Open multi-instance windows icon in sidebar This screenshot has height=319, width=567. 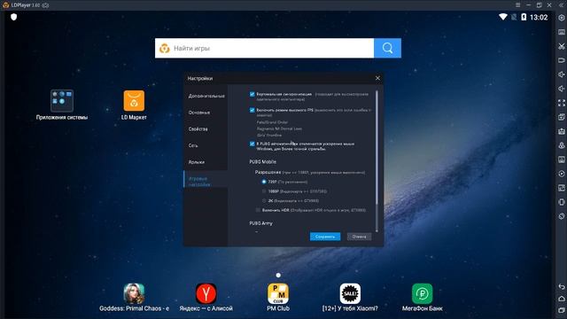tap(562, 117)
